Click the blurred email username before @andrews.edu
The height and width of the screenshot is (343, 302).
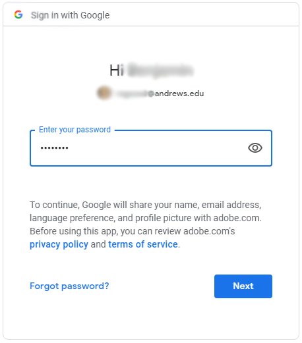(x=131, y=93)
